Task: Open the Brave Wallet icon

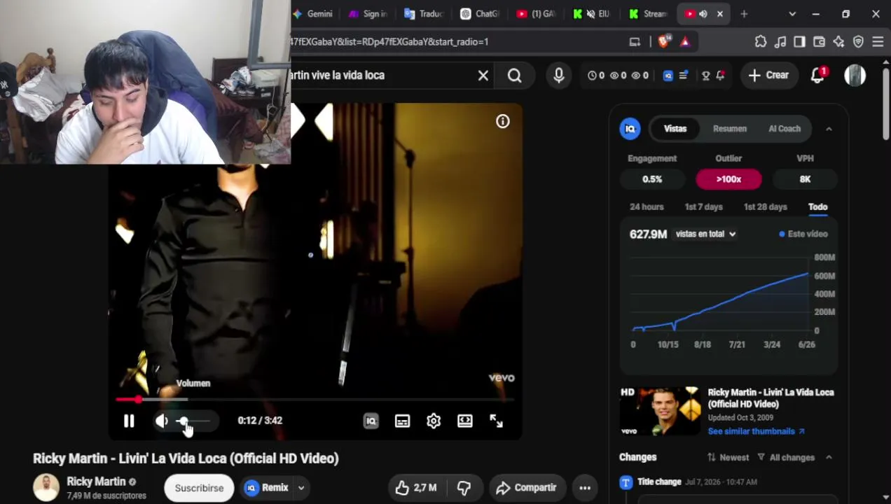Action: point(819,42)
